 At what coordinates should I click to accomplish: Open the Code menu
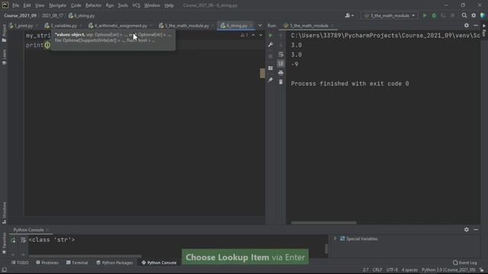76,5
